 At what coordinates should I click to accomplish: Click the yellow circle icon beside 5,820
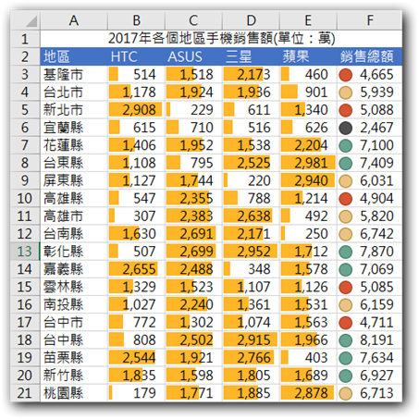click(x=346, y=216)
